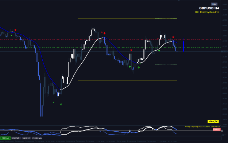Switch chart to USDCAD symbol
This screenshot has width=228, height=143.
(16, 138)
